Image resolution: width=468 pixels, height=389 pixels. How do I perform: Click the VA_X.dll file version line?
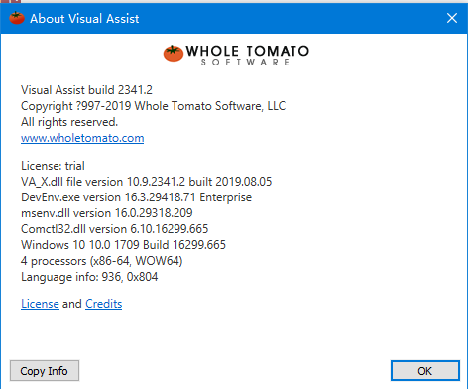(x=146, y=182)
